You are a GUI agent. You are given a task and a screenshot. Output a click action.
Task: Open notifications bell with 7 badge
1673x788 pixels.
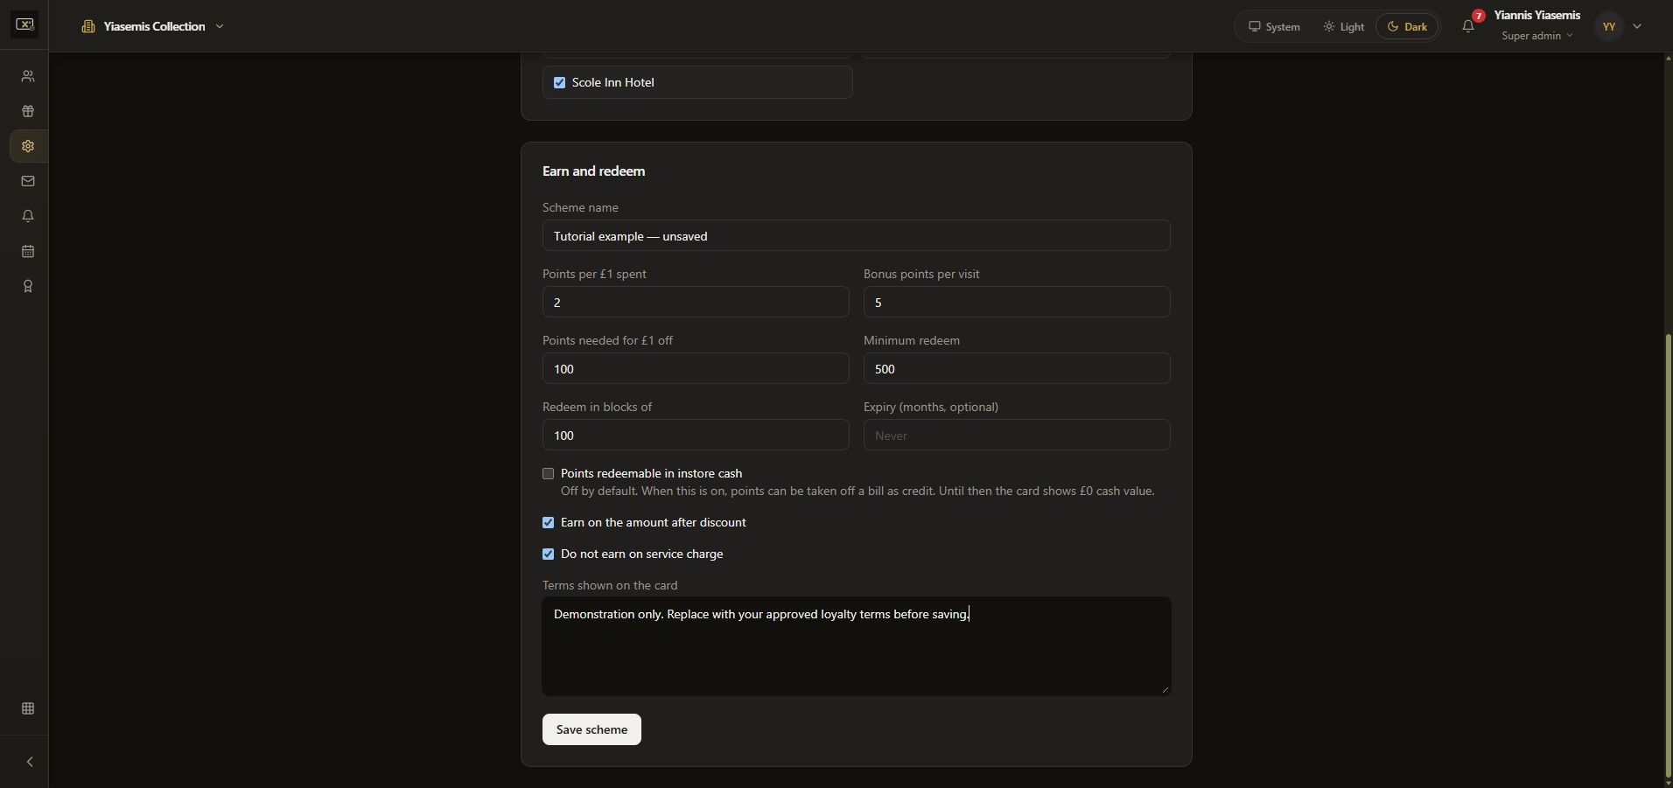click(x=1469, y=26)
